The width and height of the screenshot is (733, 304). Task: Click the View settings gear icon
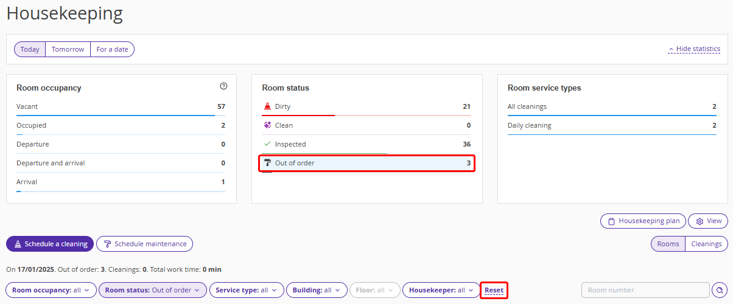point(700,221)
